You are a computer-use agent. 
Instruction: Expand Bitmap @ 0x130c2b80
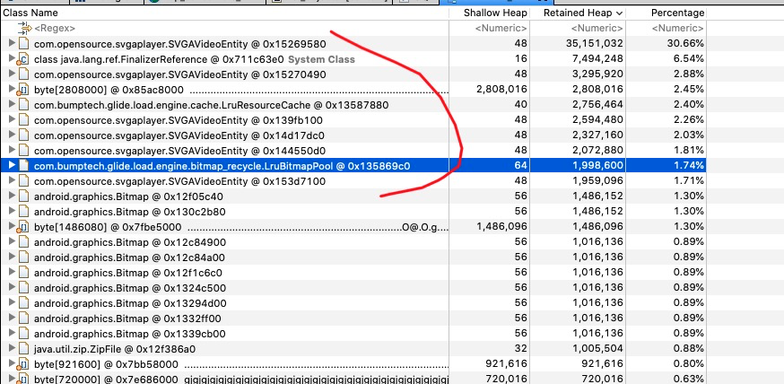tap(13, 212)
